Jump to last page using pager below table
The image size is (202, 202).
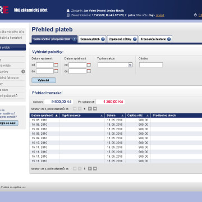tap(95, 169)
